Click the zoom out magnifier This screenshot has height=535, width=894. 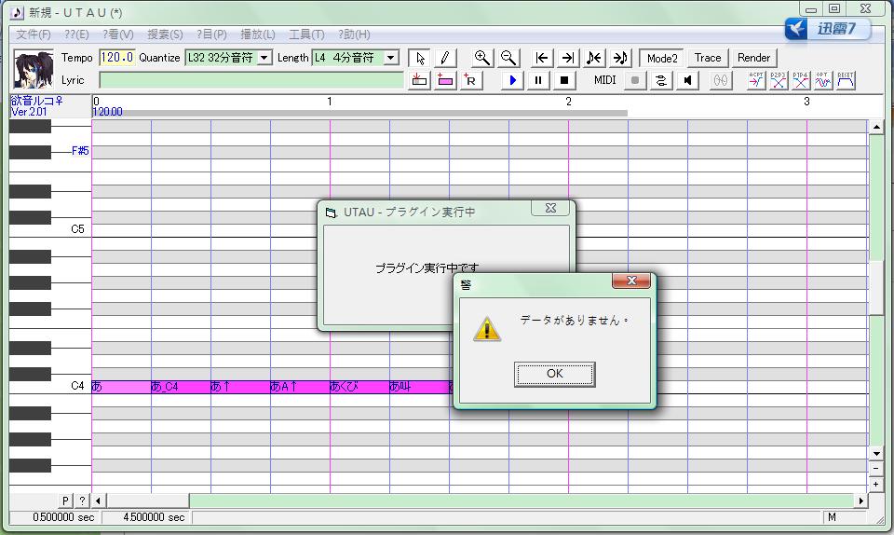(508, 58)
